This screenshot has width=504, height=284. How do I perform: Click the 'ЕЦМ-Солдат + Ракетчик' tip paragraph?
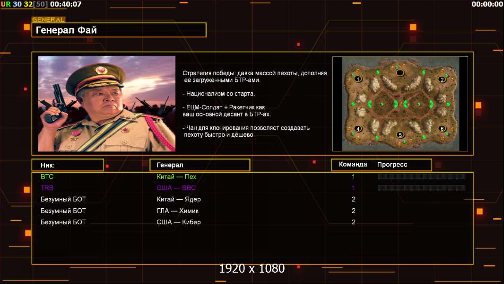[x=226, y=111]
